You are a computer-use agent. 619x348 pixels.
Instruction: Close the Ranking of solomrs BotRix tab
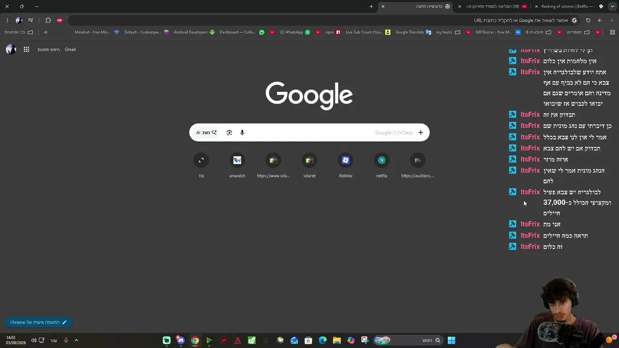point(536,6)
